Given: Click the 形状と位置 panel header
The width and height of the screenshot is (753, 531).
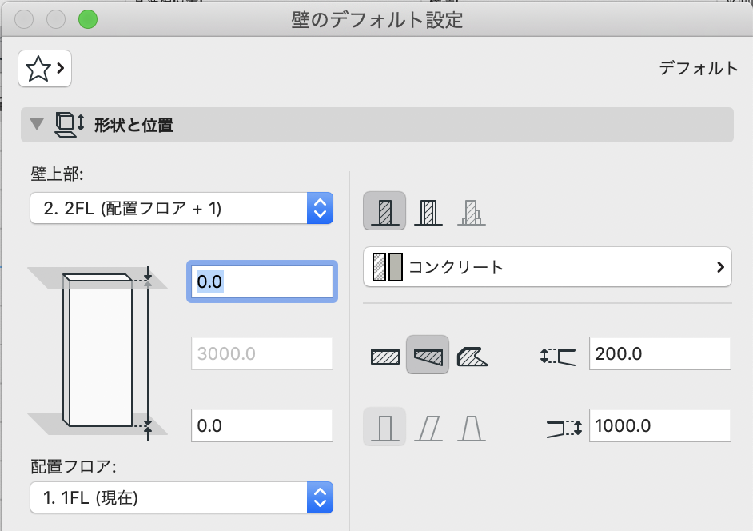Looking at the screenshot, I should click(377, 125).
